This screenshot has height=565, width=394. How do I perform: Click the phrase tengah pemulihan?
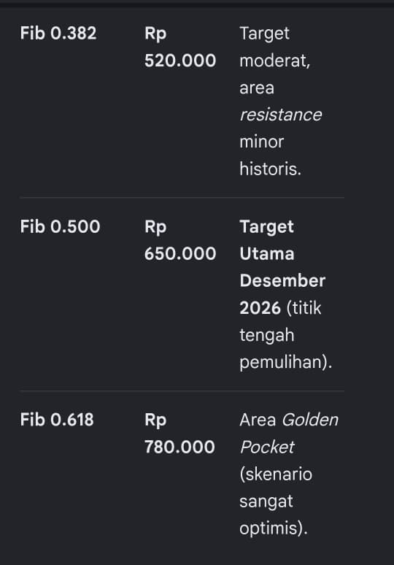285,349
